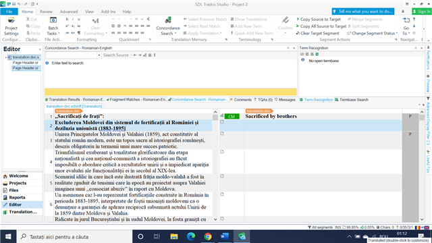Image resolution: width=432 pixels, height=243 pixels.
Task: Open Project Settings in the ribbon
Action: (x=11, y=27)
